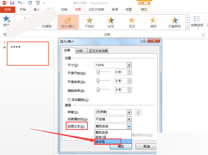
Task: Select the 不饱和 animation effect
Action: (x=89, y=22)
